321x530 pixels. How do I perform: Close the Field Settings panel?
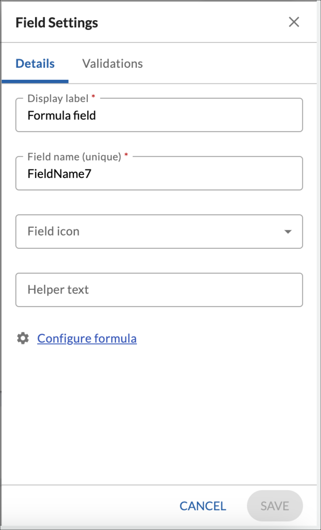tap(294, 22)
